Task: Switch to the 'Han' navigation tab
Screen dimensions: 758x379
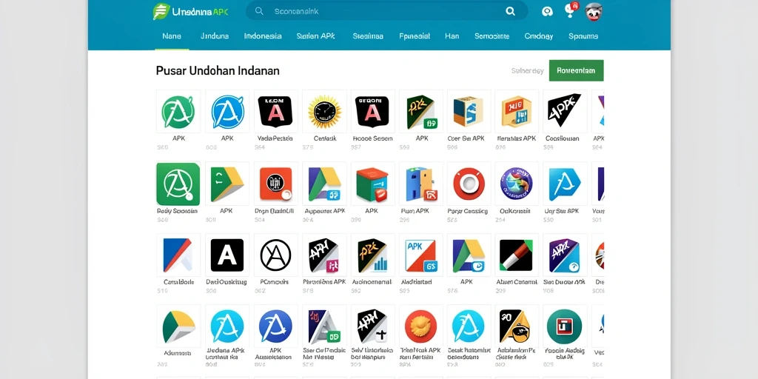Action: [x=452, y=36]
